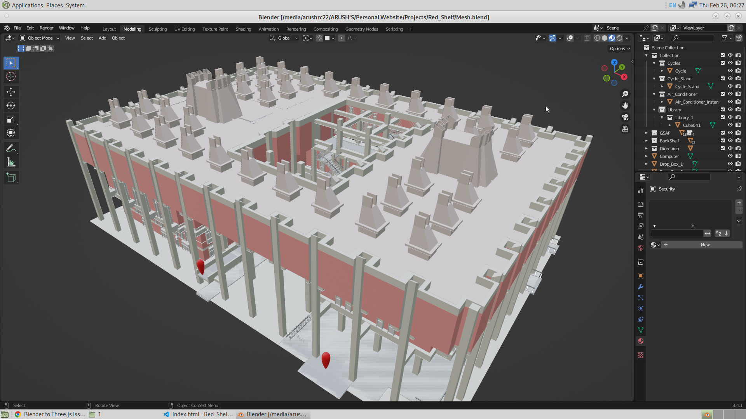Select the Rotate tool
746x419 pixels.
coord(11,105)
